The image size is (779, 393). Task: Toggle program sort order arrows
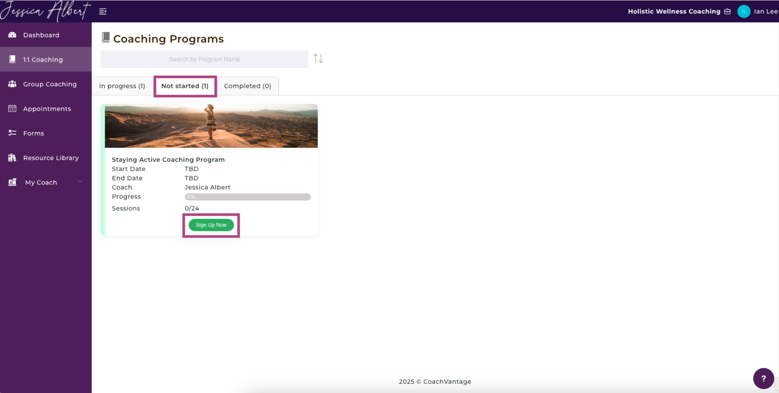[318, 59]
